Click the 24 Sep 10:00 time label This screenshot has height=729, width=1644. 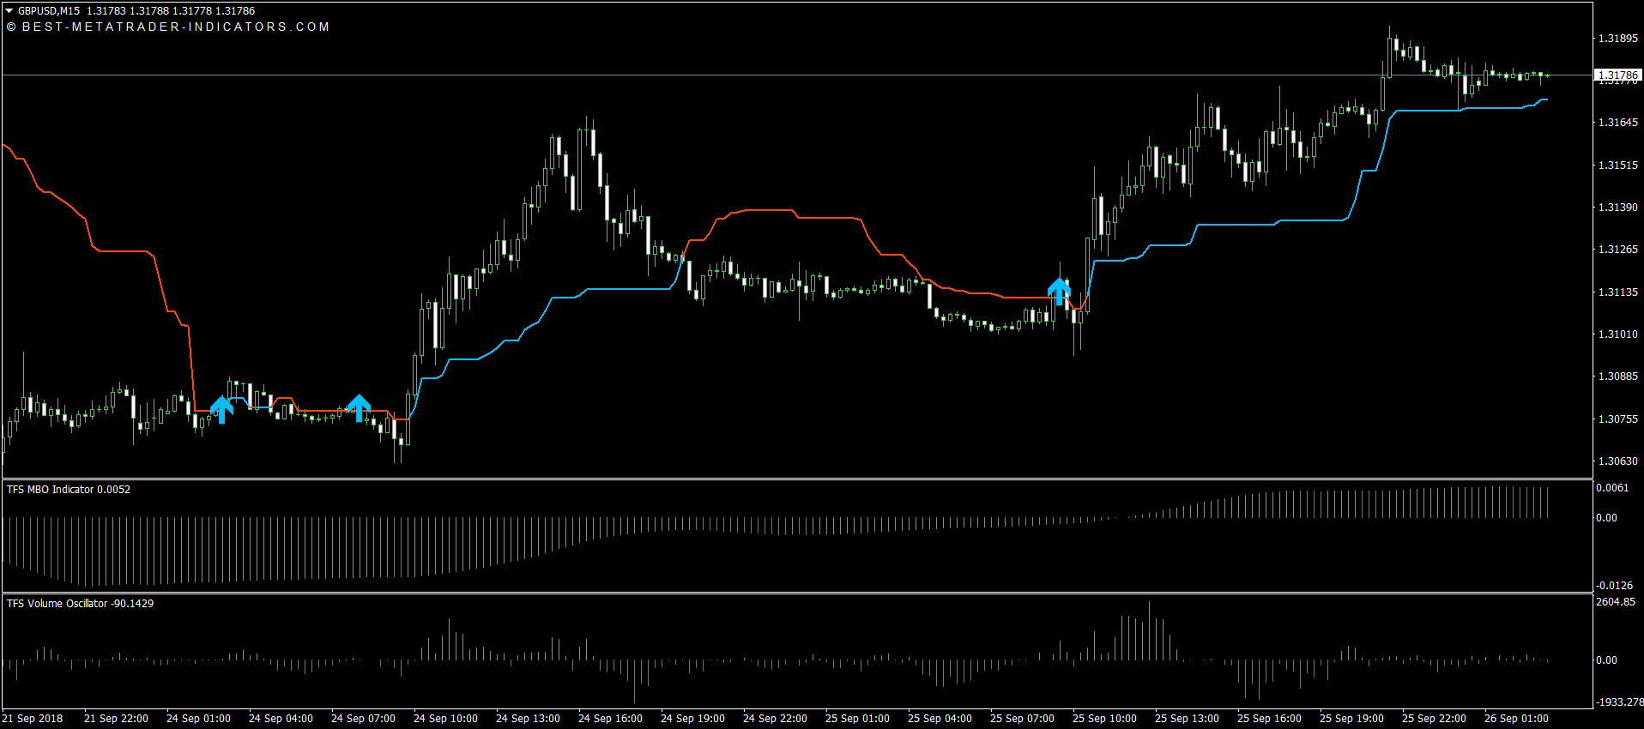coord(445,719)
